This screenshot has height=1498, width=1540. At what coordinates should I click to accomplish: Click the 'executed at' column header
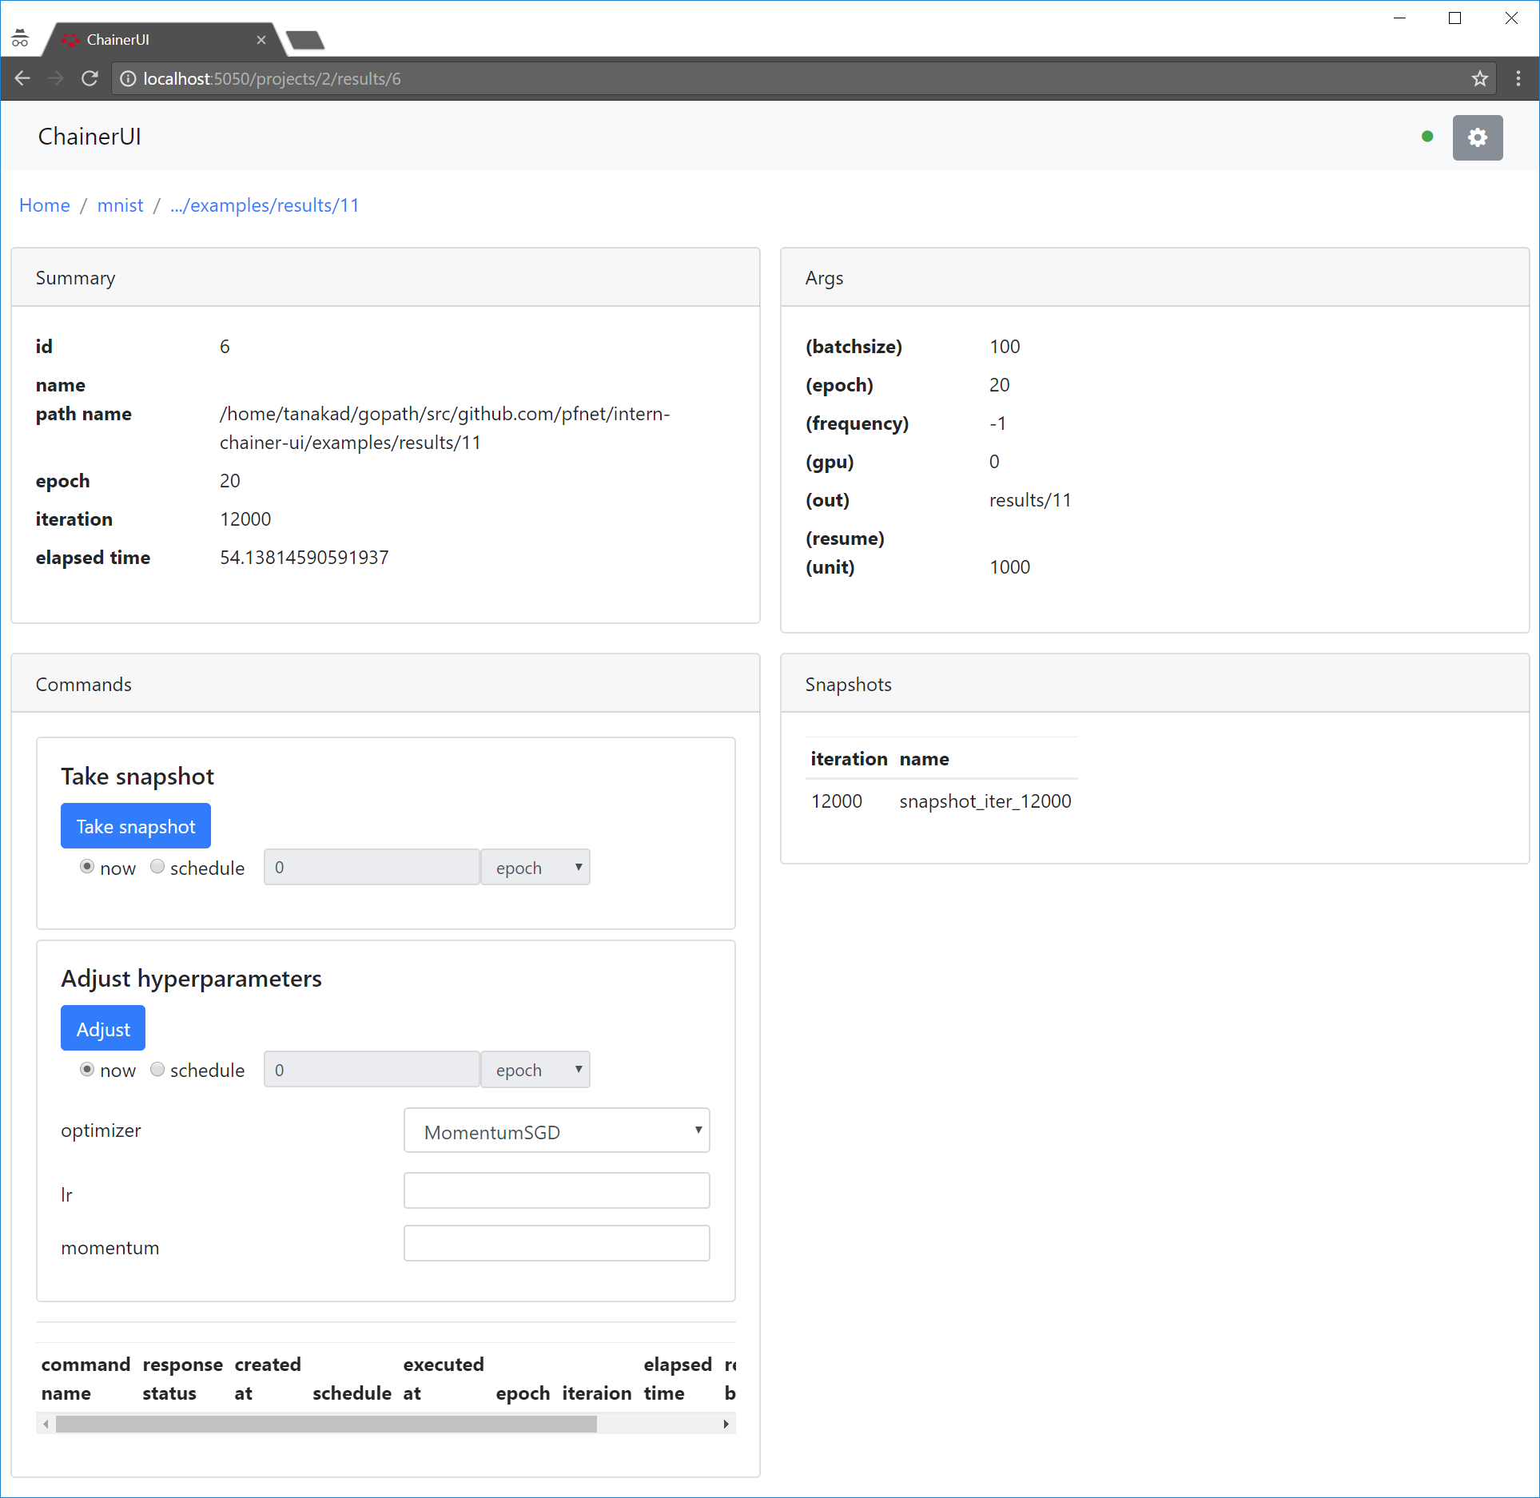[444, 1379]
